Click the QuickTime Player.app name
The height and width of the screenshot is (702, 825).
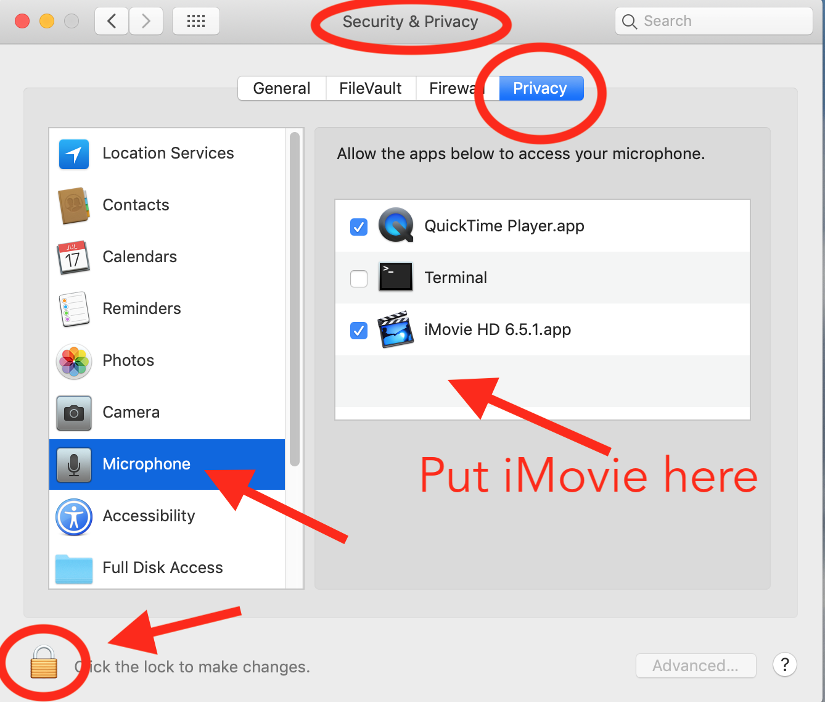[504, 226]
